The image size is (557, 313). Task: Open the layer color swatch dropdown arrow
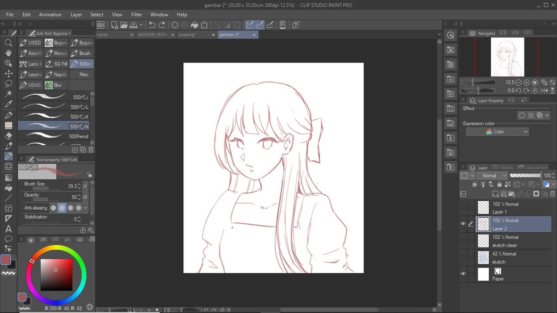click(x=554, y=185)
